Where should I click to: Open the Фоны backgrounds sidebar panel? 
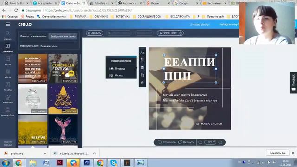tap(8, 73)
